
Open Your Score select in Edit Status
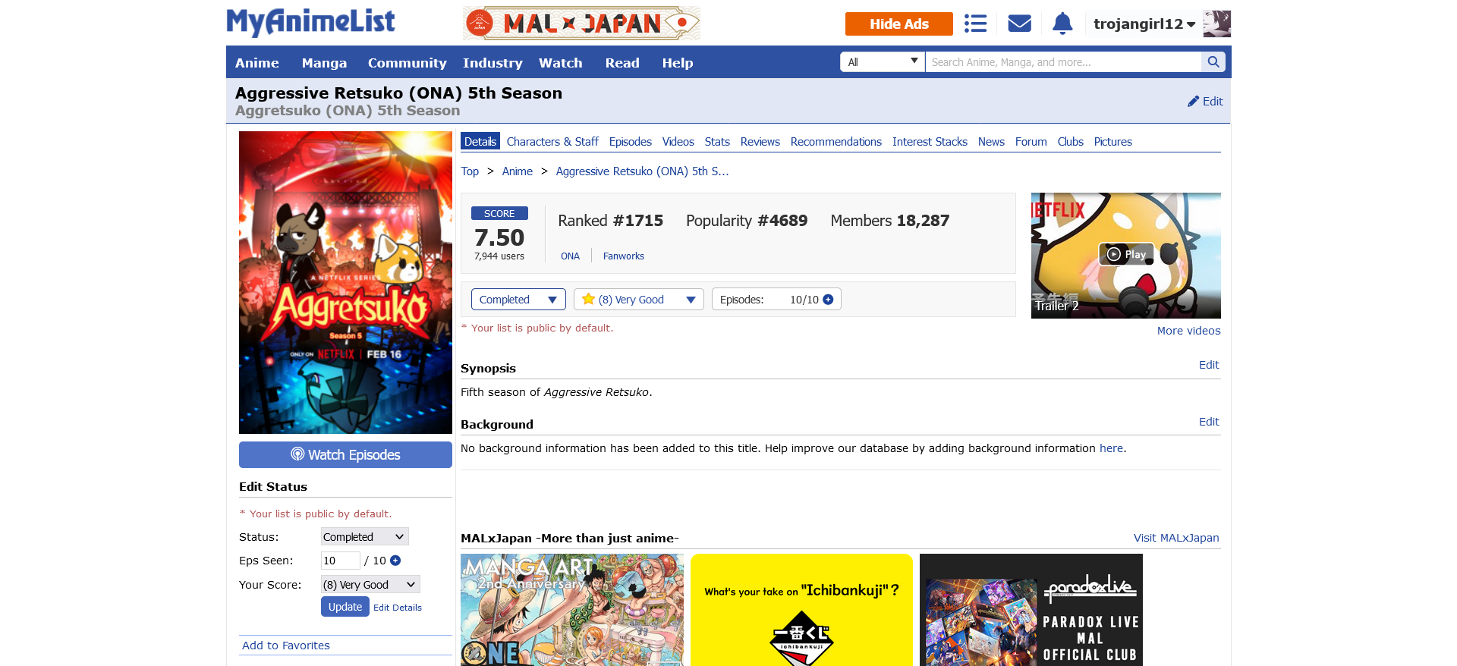point(370,584)
